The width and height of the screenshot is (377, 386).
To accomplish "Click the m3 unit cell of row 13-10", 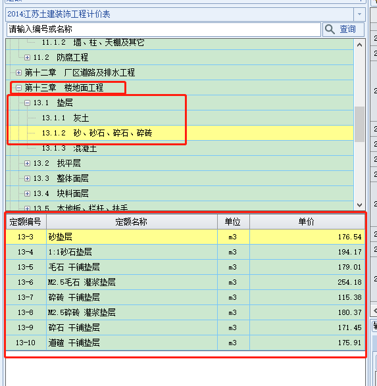I will tap(233, 343).
